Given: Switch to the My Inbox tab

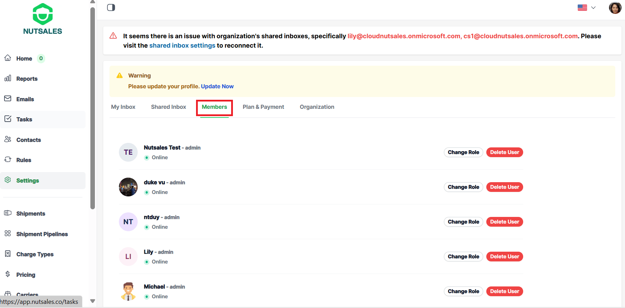Looking at the screenshot, I should coord(123,107).
